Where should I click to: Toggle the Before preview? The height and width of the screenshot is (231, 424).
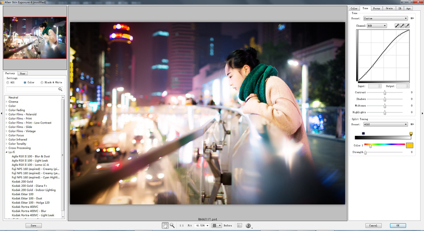point(228,225)
